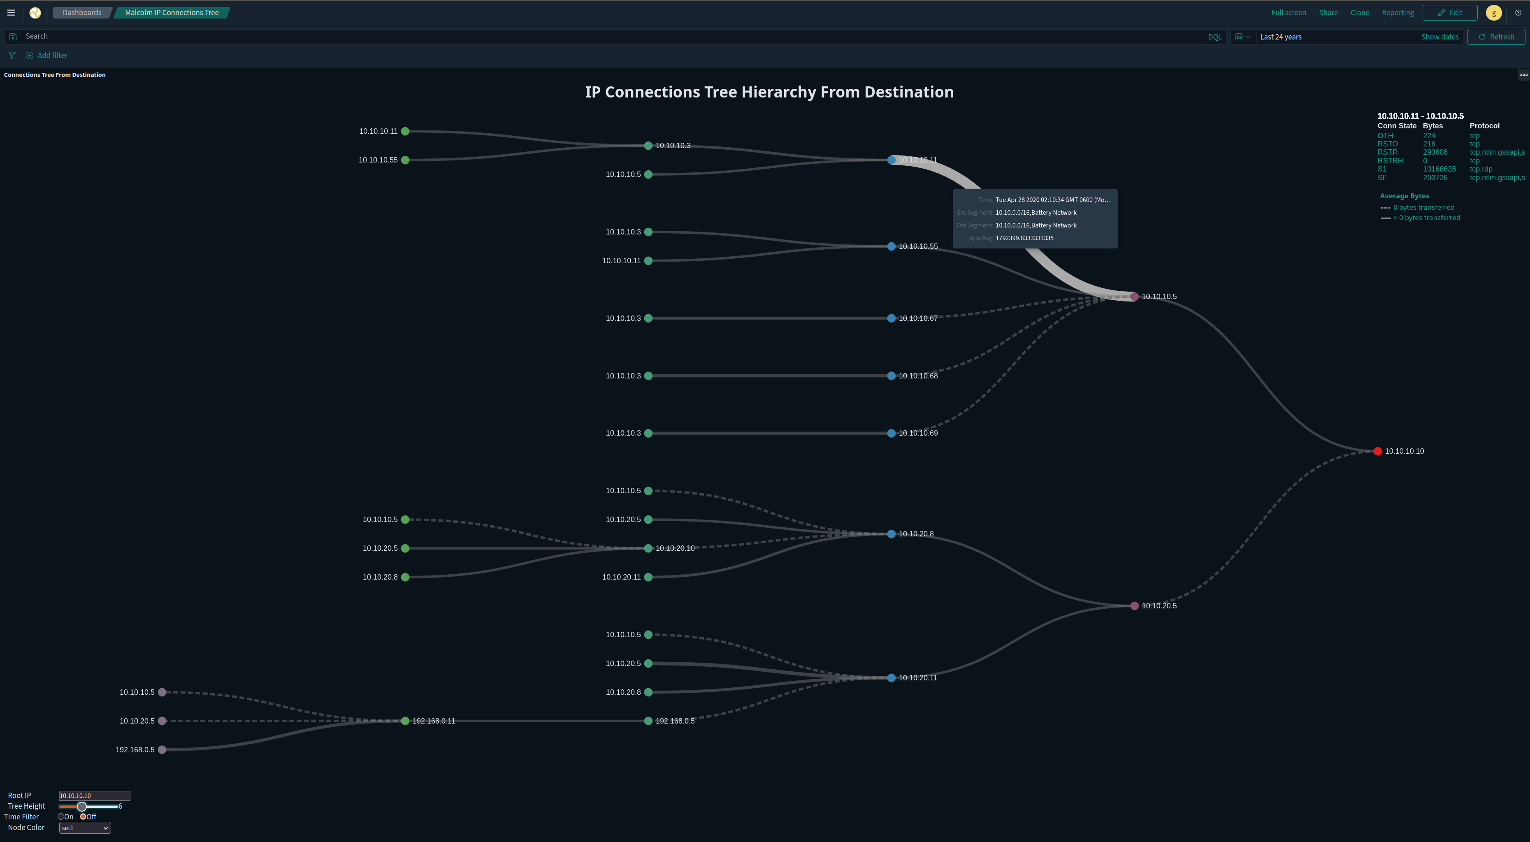Click green node 192.168.0.5
The width and height of the screenshot is (1530, 842).
pyautogui.click(x=648, y=721)
